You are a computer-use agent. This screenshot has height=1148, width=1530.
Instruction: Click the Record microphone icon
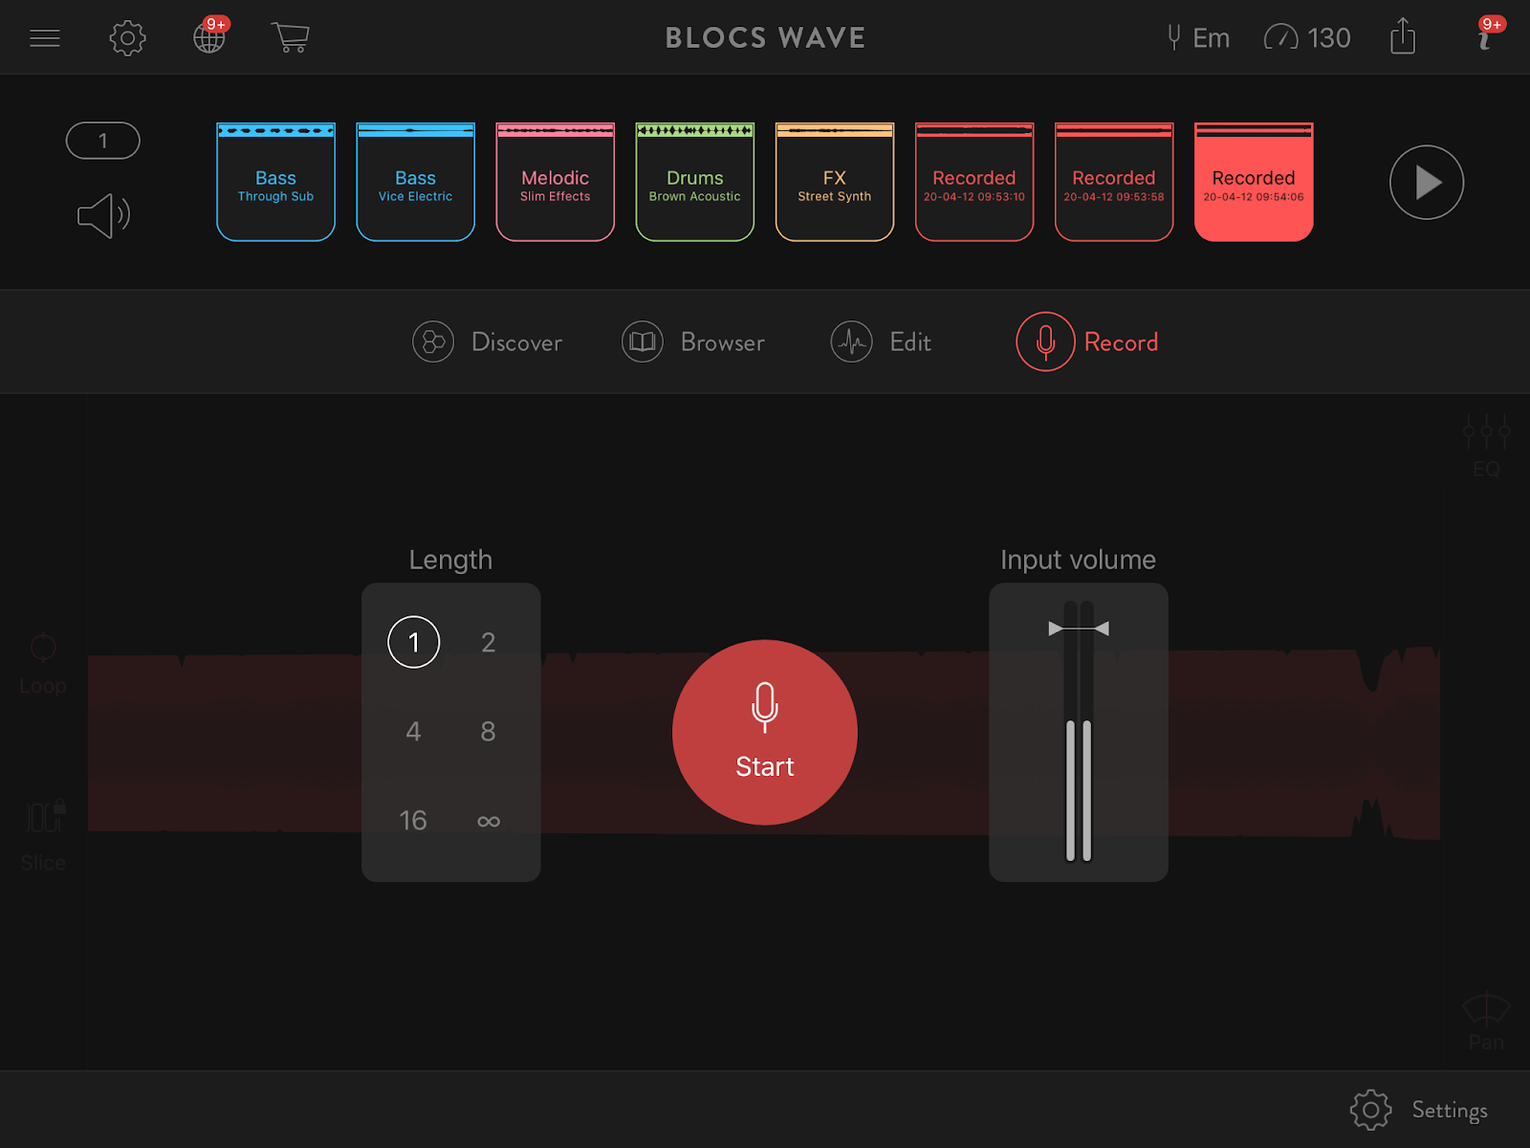[x=1046, y=342]
